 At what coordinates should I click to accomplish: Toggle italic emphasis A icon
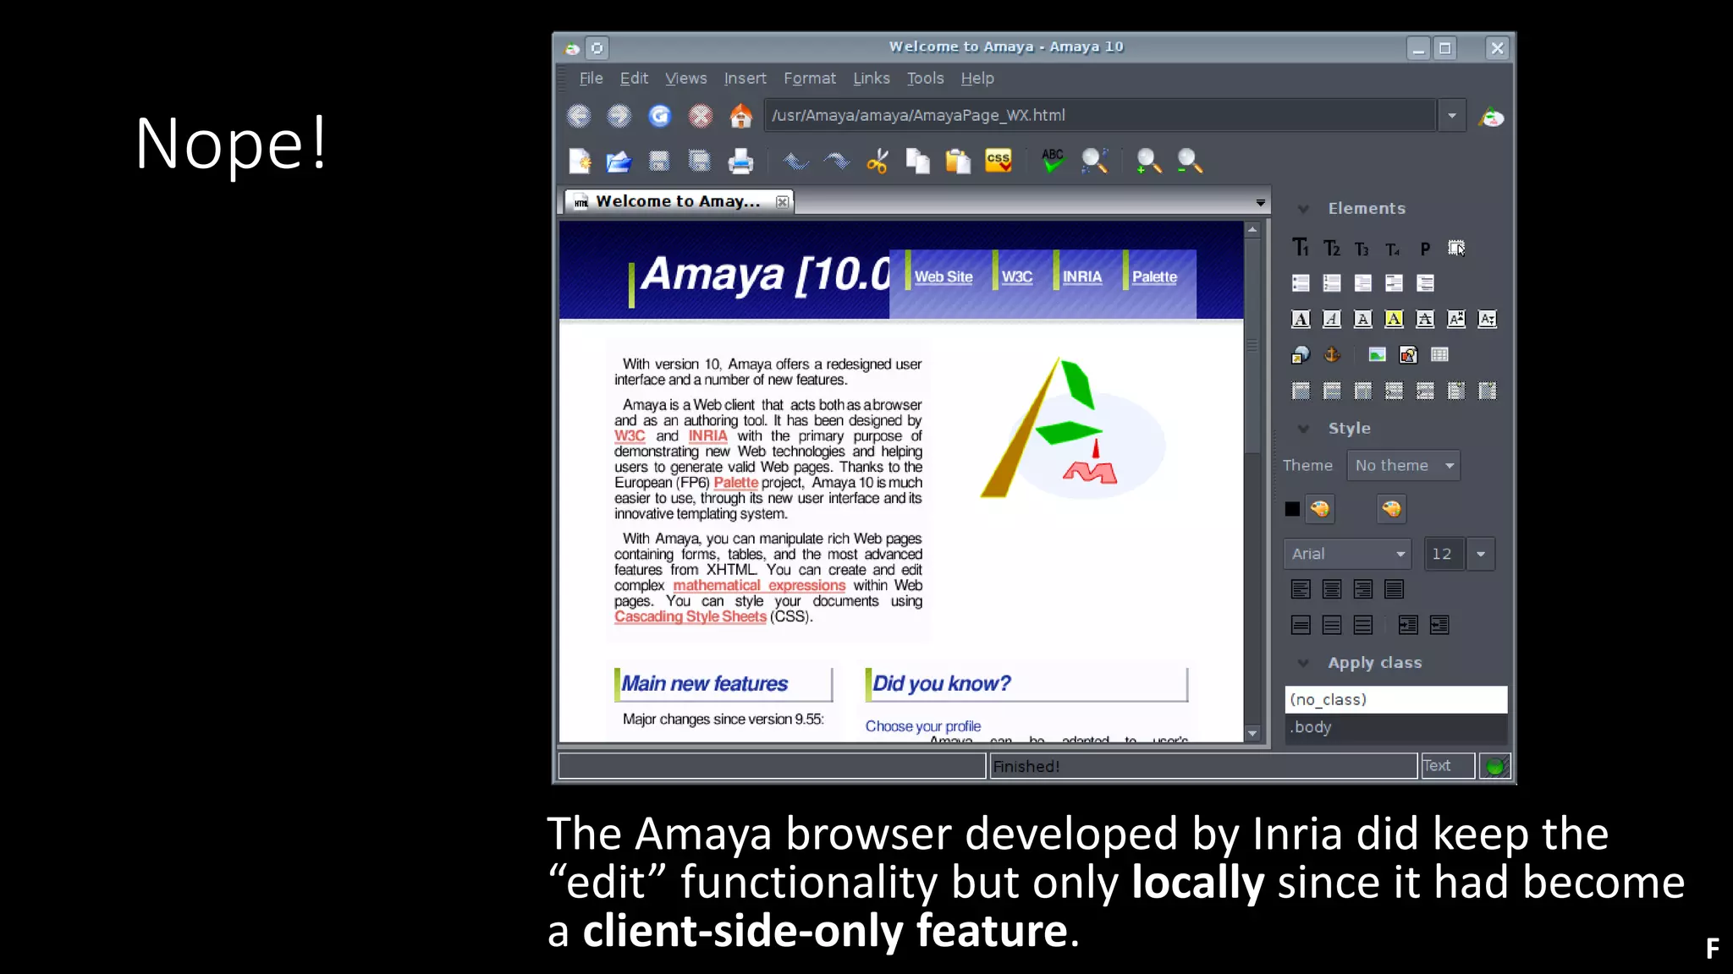pos(1332,319)
